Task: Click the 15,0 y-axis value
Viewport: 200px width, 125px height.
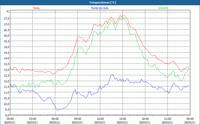Action: click(x=6, y=47)
